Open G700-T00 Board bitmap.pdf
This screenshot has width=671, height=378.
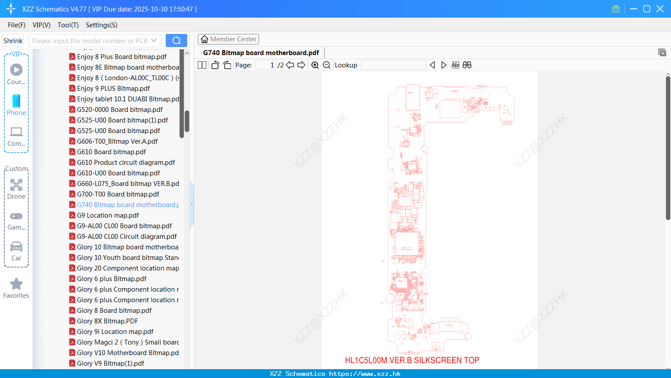tap(114, 194)
